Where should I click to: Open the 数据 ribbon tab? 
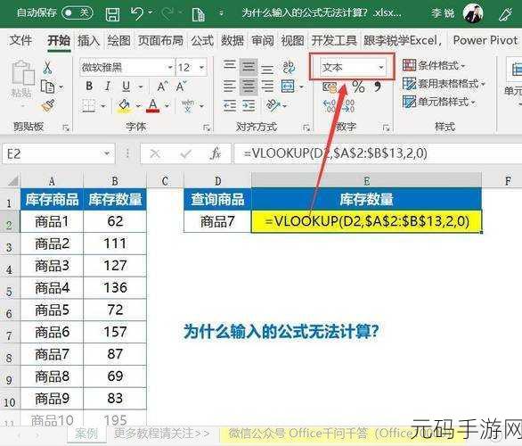232,41
